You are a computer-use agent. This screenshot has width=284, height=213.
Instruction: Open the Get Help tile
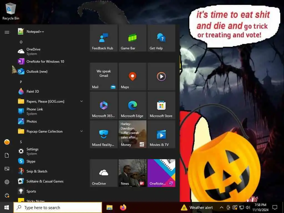tap(161, 38)
